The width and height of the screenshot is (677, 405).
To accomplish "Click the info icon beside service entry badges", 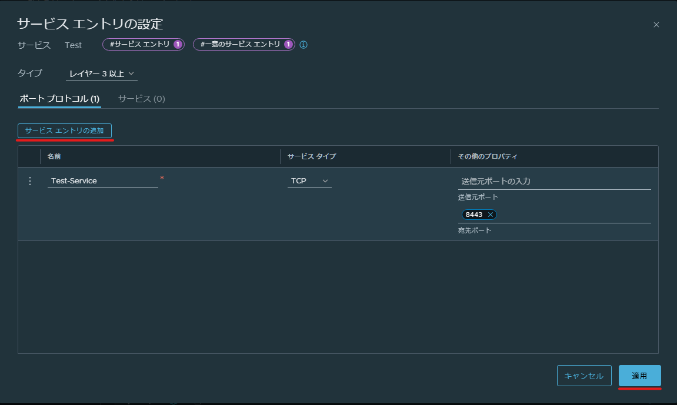I will tap(304, 45).
